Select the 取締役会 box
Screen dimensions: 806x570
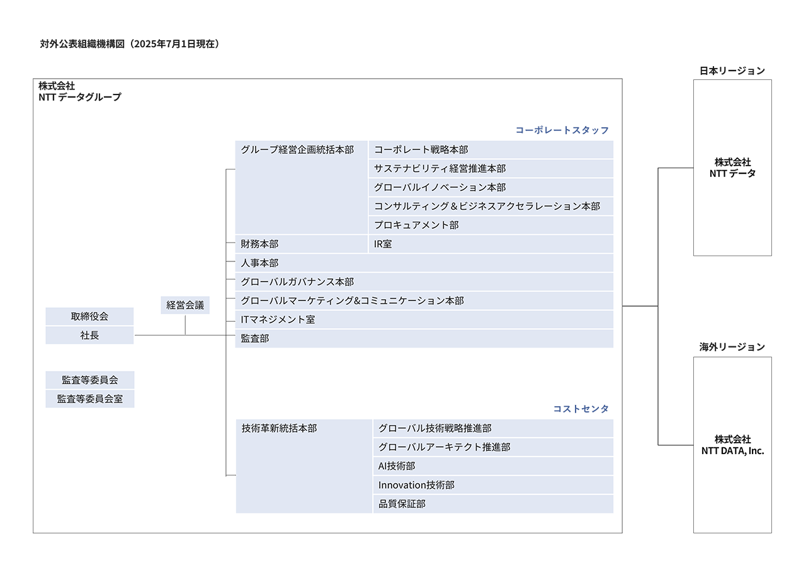pyautogui.click(x=89, y=316)
